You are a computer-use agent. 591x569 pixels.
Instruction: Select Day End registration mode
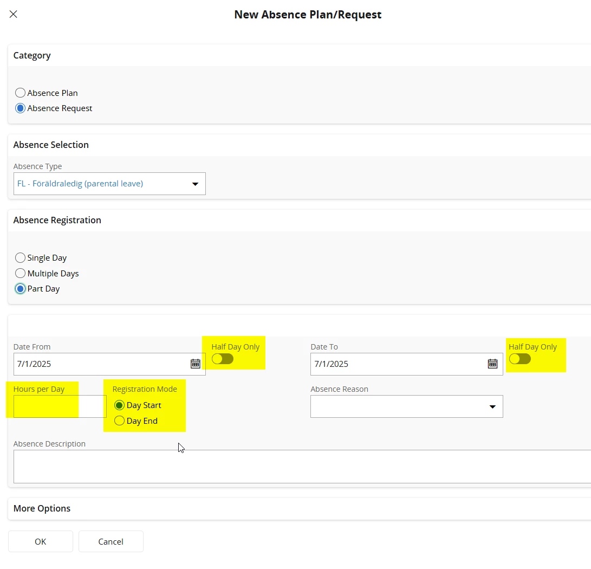pyautogui.click(x=120, y=421)
